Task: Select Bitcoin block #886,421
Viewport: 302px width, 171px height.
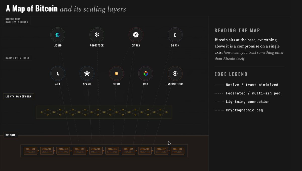Action: point(30,151)
